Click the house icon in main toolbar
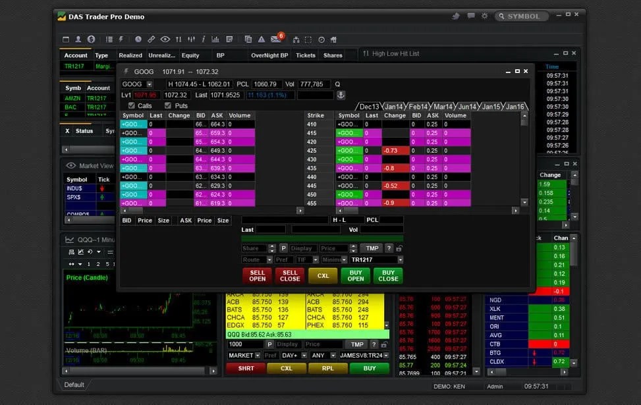This screenshot has height=405, width=641. 333,40
